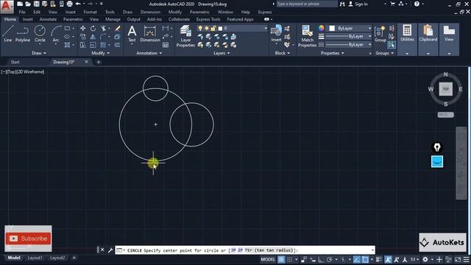Expand the Layers panel
Screen dimensions: 471x265
click(x=222, y=53)
